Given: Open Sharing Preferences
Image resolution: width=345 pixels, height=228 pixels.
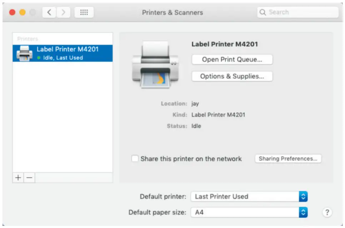Looking at the screenshot, I should pyautogui.click(x=288, y=159).
